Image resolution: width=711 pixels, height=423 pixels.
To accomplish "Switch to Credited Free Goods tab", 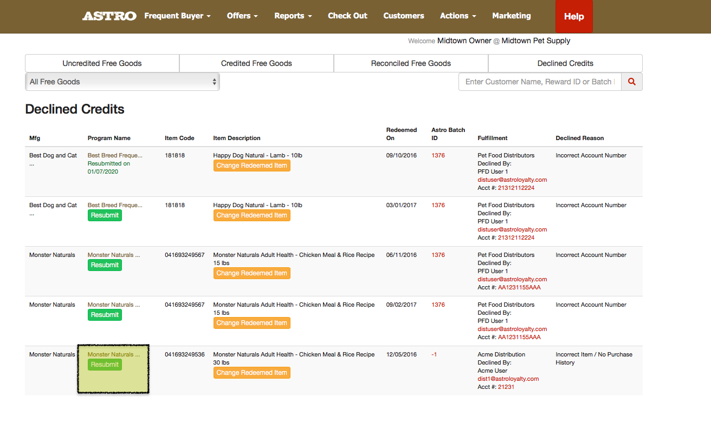I will click(x=256, y=63).
